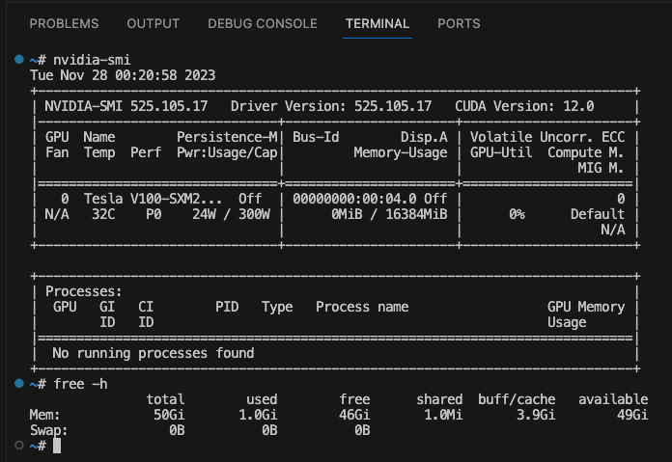Click the used column header
This screenshot has height=462, width=672.
click(x=262, y=399)
